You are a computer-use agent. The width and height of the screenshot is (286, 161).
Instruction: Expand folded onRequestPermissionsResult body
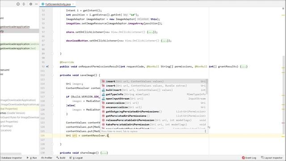point(244,67)
